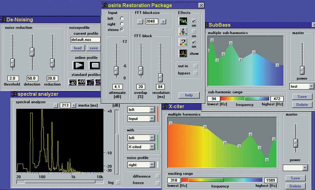The image size is (315, 190).
Task: Tick the freeze checkbox in spectral analyzer
Action: (x=157, y=183)
